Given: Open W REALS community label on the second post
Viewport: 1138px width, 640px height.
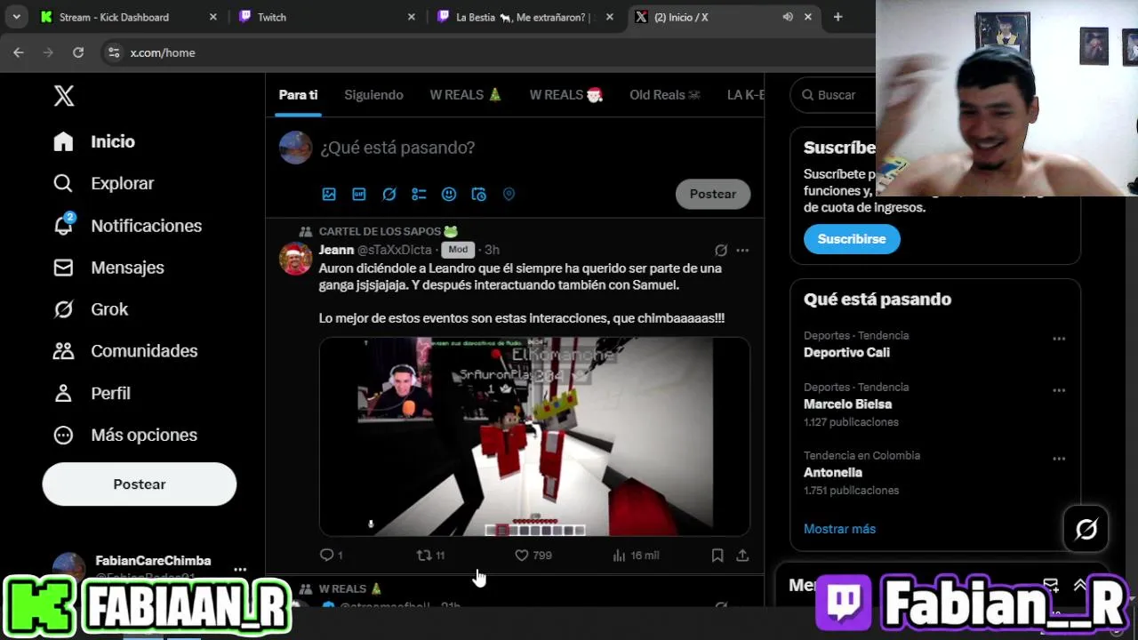Looking at the screenshot, I should tap(350, 588).
